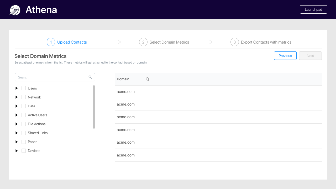Expand the Users tree node
The width and height of the screenshot is (336, 189).
click(17, 88)
